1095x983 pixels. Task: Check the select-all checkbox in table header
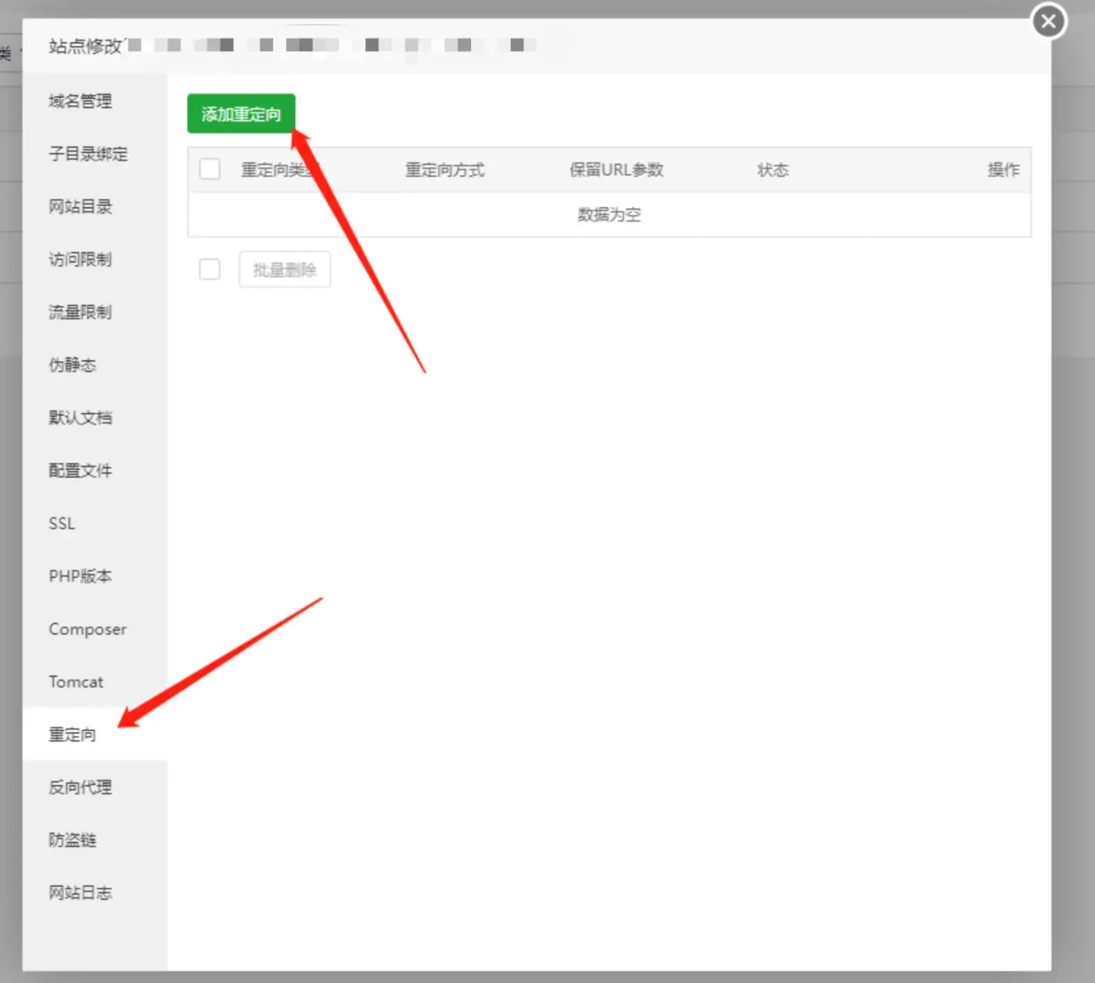click(x=210, y=169)
